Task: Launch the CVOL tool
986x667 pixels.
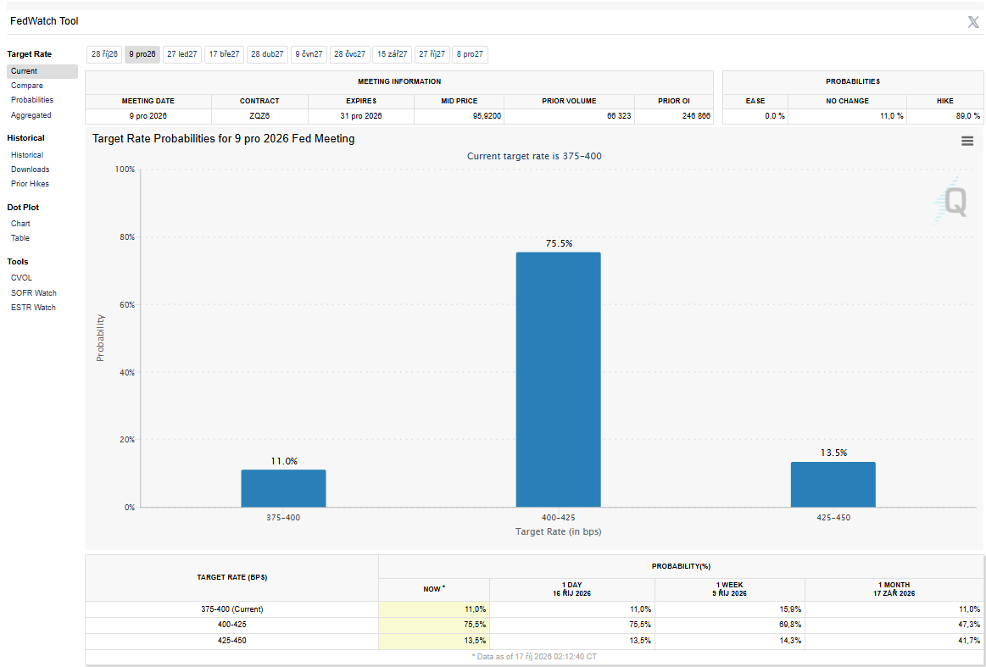Action: point(21,277)
